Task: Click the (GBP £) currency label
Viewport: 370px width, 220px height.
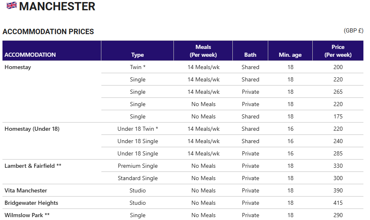Action: click(x=353, y=30)
